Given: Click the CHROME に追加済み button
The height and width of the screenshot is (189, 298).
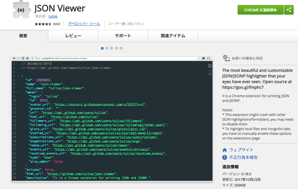Looking at the screenshot, I should [260, 10].
